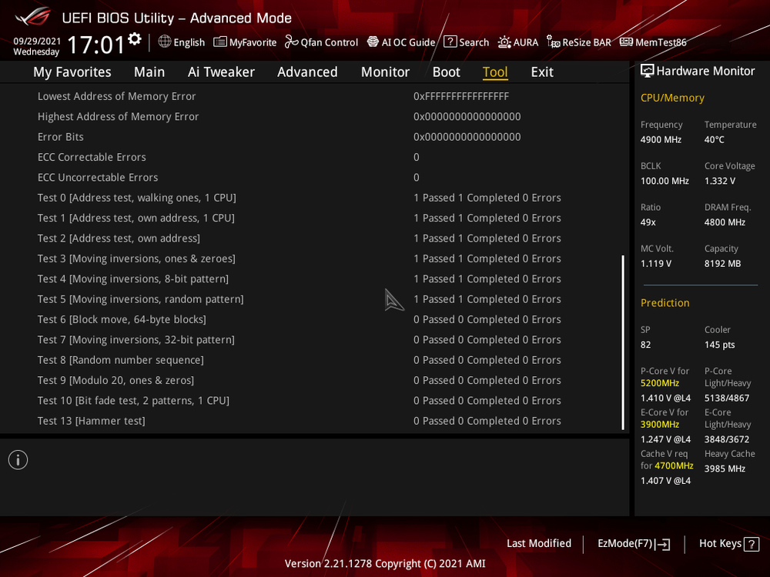The width and height of the screenshot is (770, 577).
Task: Switch to the Main tab
Action: click(149, 72)
